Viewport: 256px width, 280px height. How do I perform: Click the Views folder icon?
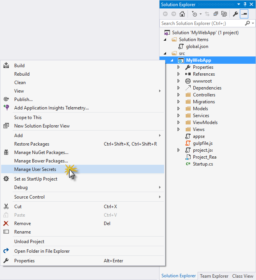[188, 129]
